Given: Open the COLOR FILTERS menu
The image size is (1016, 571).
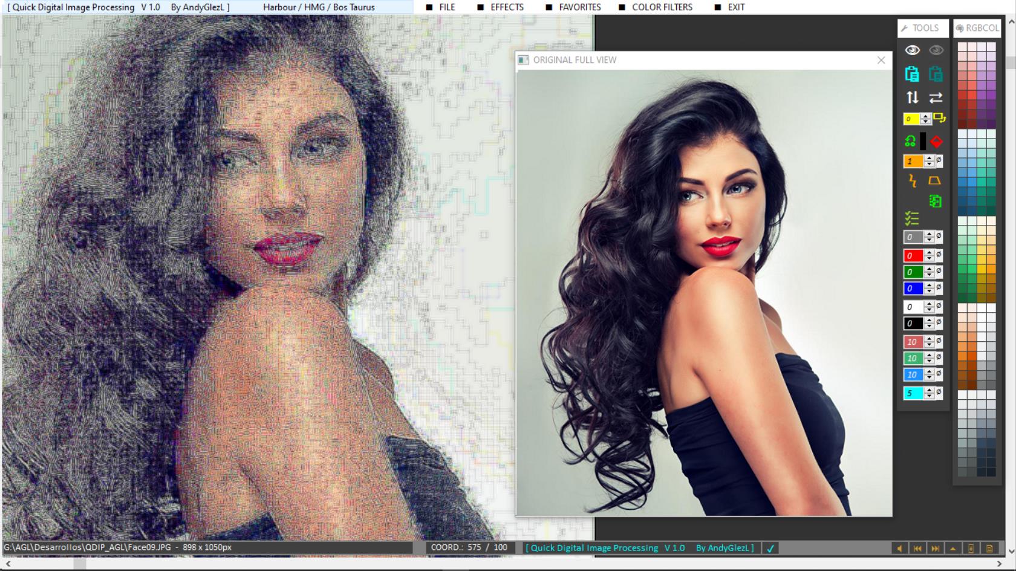Looking at the screenshot, I should (662, 7).
